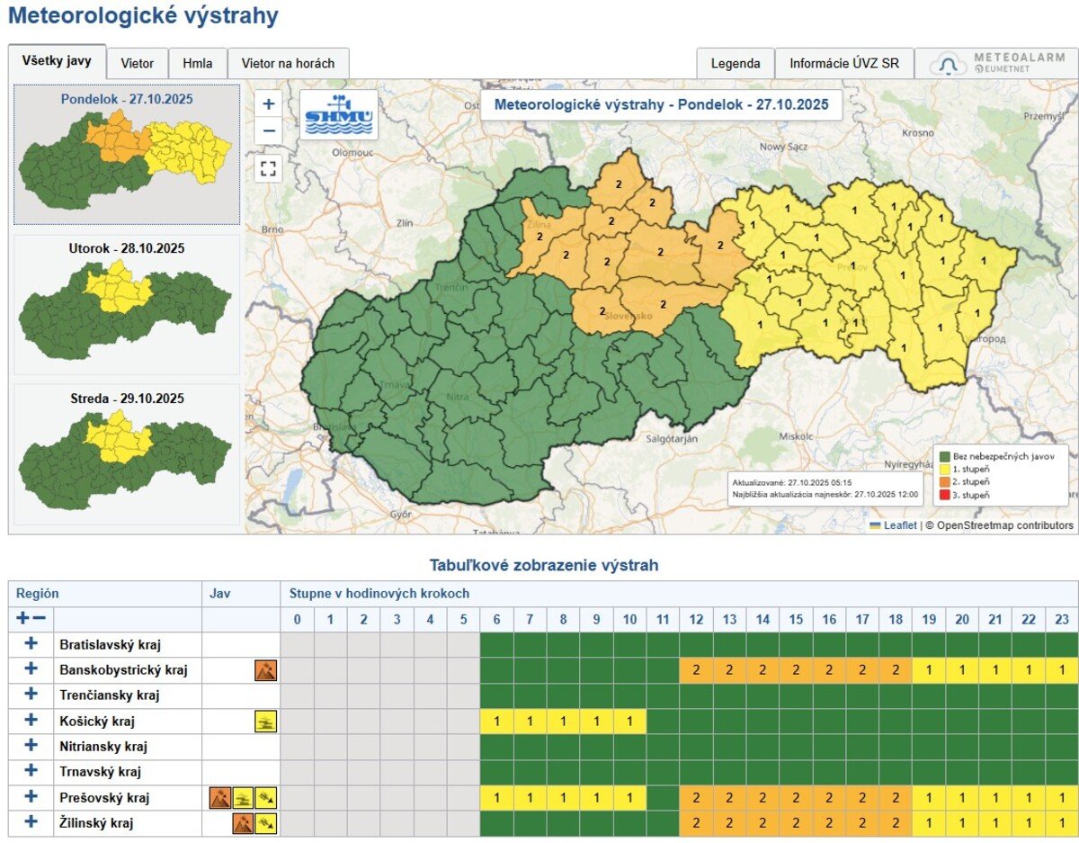The width and height of the screenshot is (1079, 843).
Task: Click the yellow wind icon for Prešovský kraj
Action: (266, 797)
